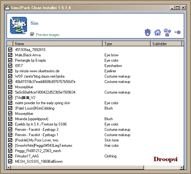
Task: Uncheck the FAtudor17_AAS checkbox
Action: click(10, 156)
